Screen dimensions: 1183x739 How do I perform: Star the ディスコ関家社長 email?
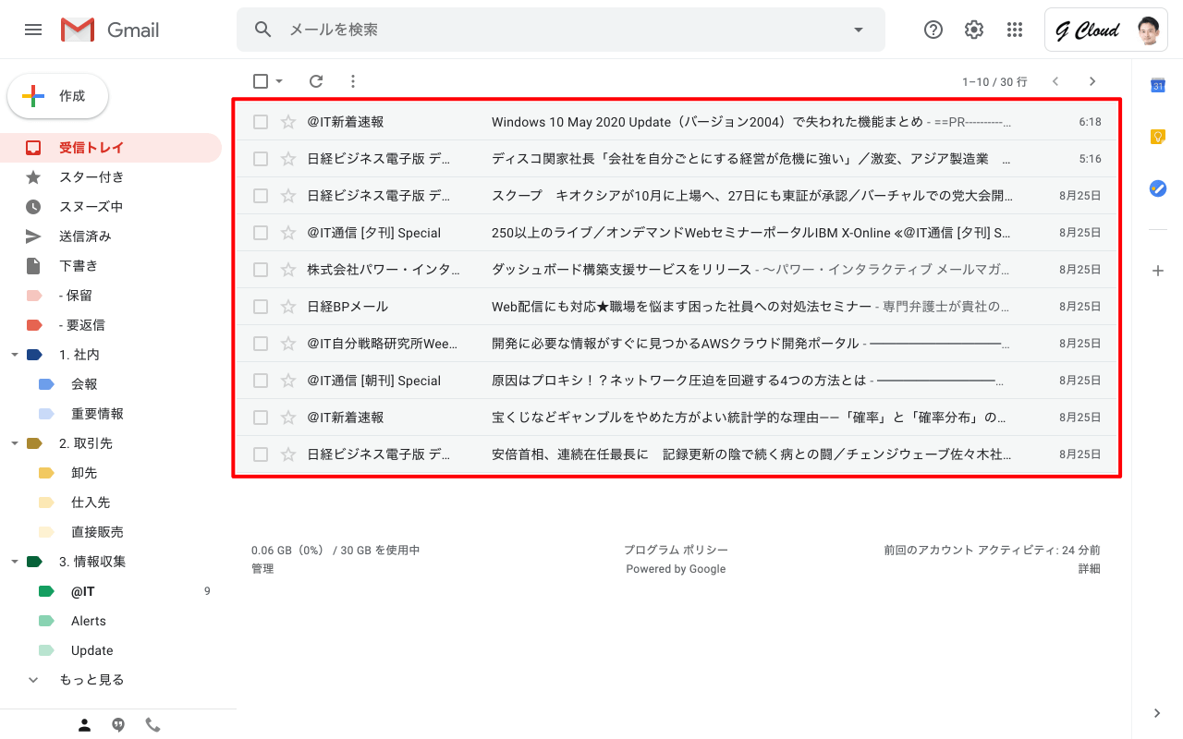click(x=288, y=159)
